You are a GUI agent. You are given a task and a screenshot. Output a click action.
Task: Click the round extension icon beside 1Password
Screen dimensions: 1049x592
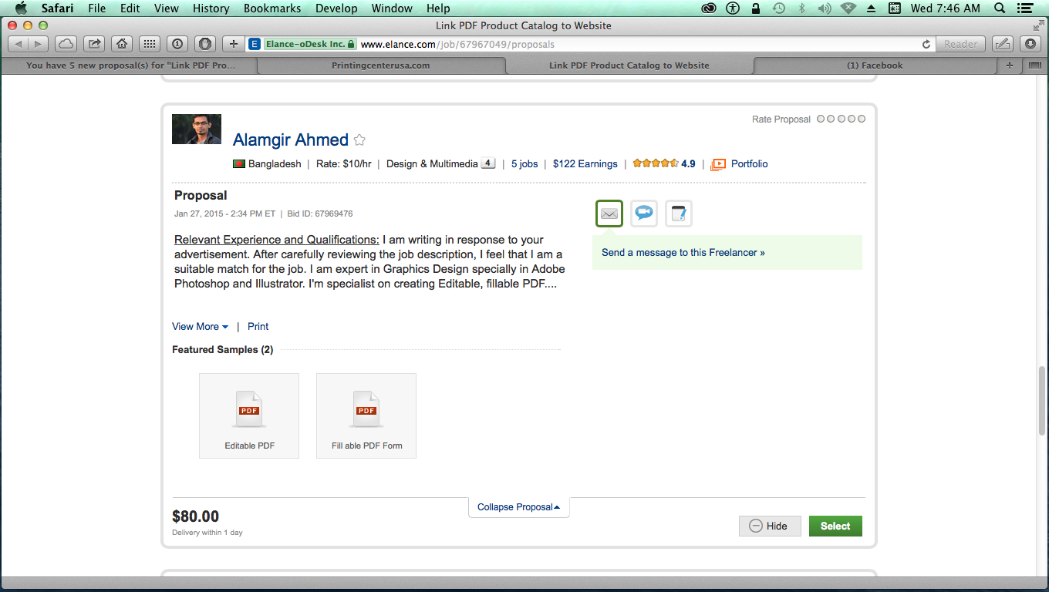coord(204,44)
